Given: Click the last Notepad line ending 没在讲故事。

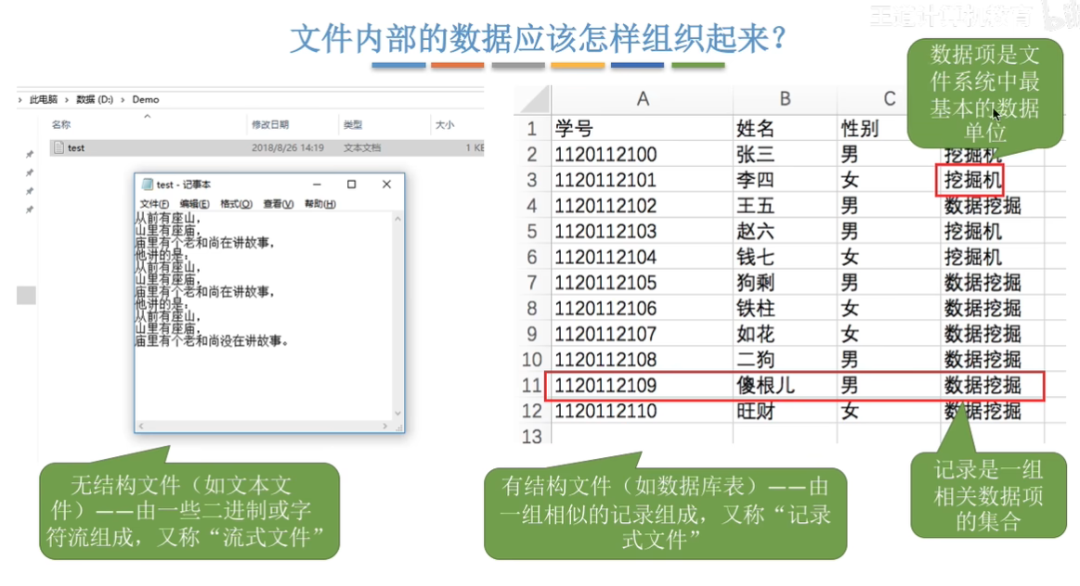Looking at the screenshot, I should (x=212, y=341).
